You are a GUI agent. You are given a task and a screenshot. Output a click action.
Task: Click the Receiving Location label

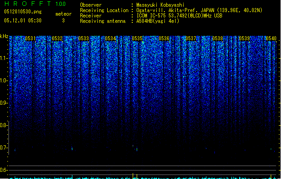104,10
